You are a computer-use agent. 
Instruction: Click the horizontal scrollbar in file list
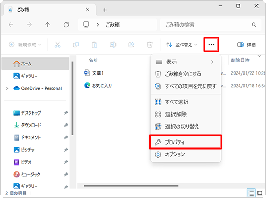tap(131, 186)
